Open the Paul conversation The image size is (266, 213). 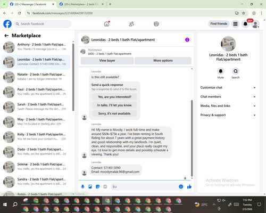(36, 92)
